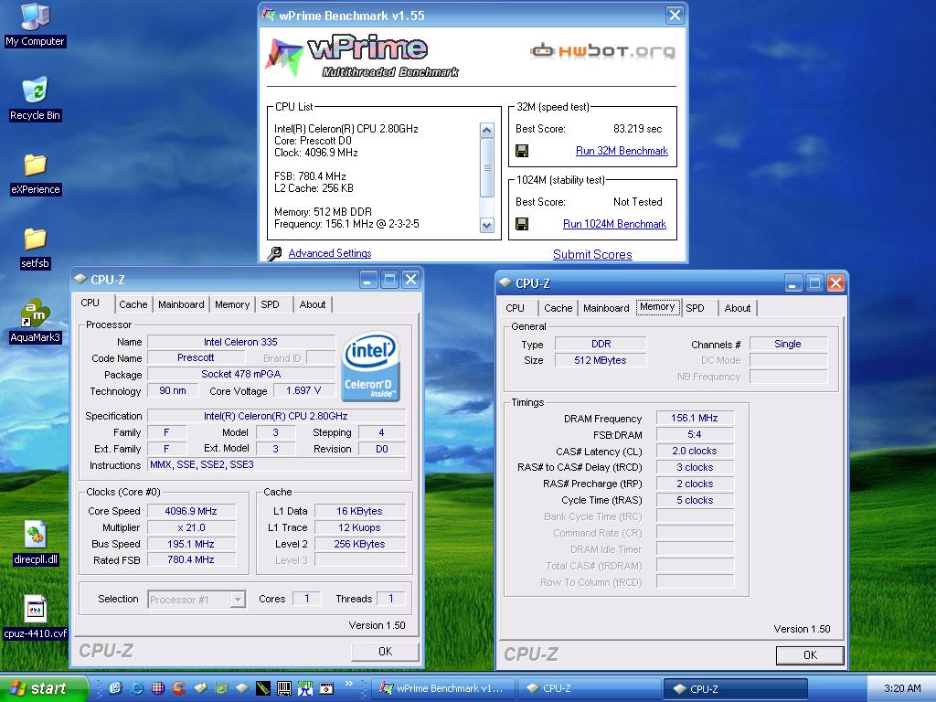Click the left CPU-Z title bar icon
This screenshot has width=936, height=702.
[80, 279]
